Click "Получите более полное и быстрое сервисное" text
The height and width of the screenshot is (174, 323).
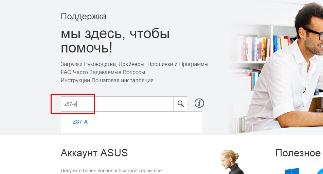click(x=111, y=171)
